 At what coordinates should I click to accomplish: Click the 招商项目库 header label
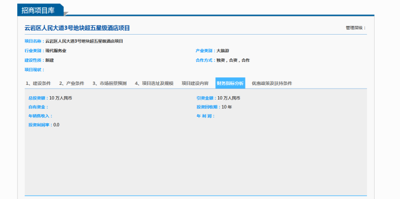(x=38, y=10)
